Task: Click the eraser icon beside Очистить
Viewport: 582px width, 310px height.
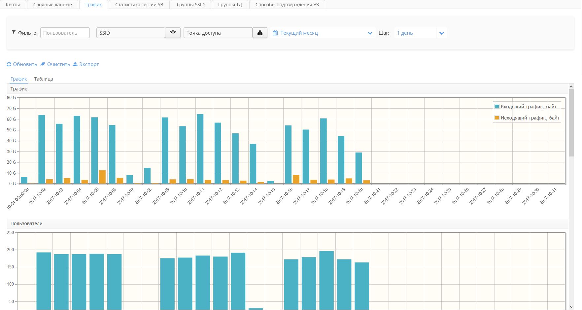Action: click(x=43, y=64)
